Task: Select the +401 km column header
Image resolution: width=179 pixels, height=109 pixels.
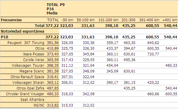Action: [x=170, y=20]
